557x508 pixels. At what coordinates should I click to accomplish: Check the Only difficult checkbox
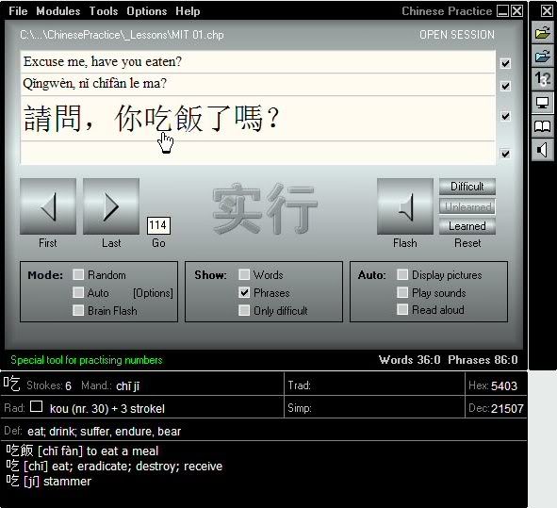[x=244, y=310]
